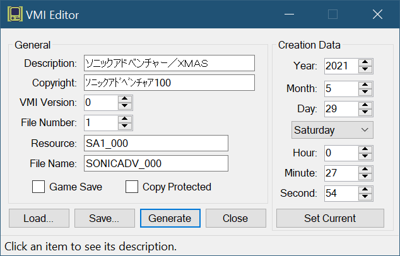Increase the Second spinner value
This screenshot has width=400, height=256.
click(x=365, y=190)
